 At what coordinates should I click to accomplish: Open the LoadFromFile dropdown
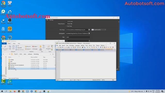(98, 30)
